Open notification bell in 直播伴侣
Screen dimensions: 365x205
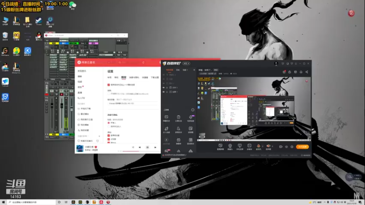(301, 72)
